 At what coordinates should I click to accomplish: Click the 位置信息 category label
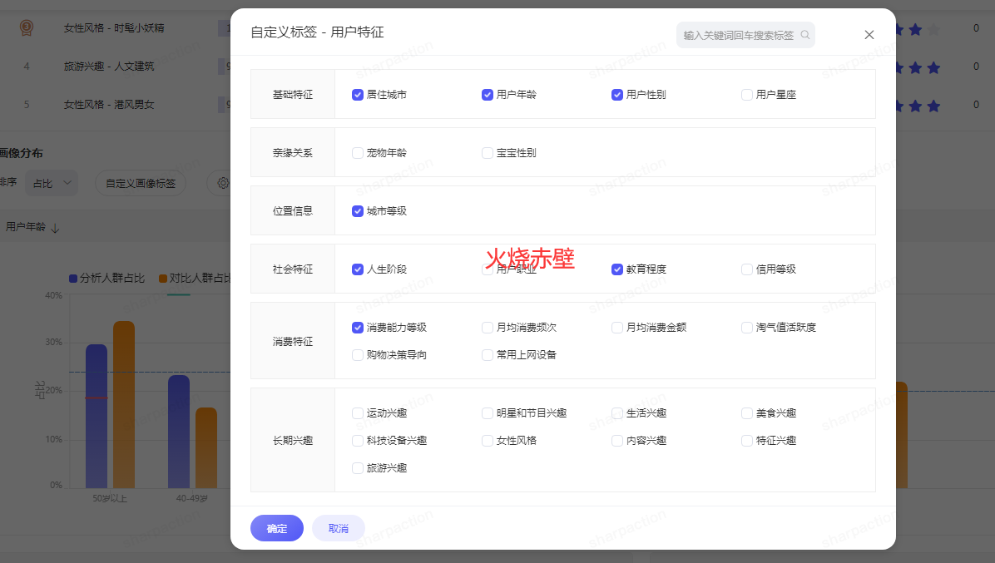(293, 211)
